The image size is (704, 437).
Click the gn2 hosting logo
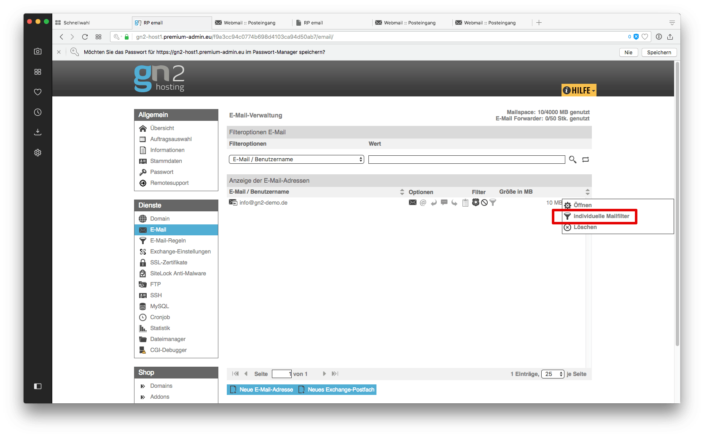[159, 78]
